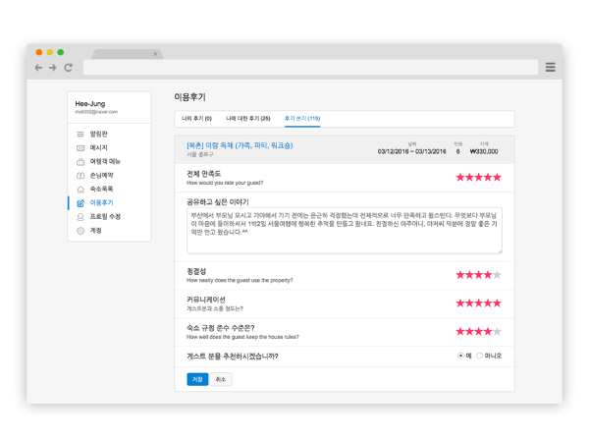Open 메시지 via its envelope icon

(x=80, y=148)
